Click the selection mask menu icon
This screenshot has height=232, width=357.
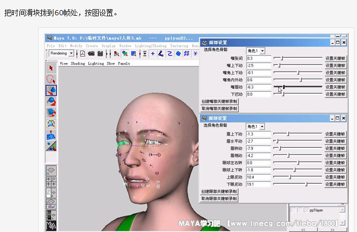tap(145, 54)
